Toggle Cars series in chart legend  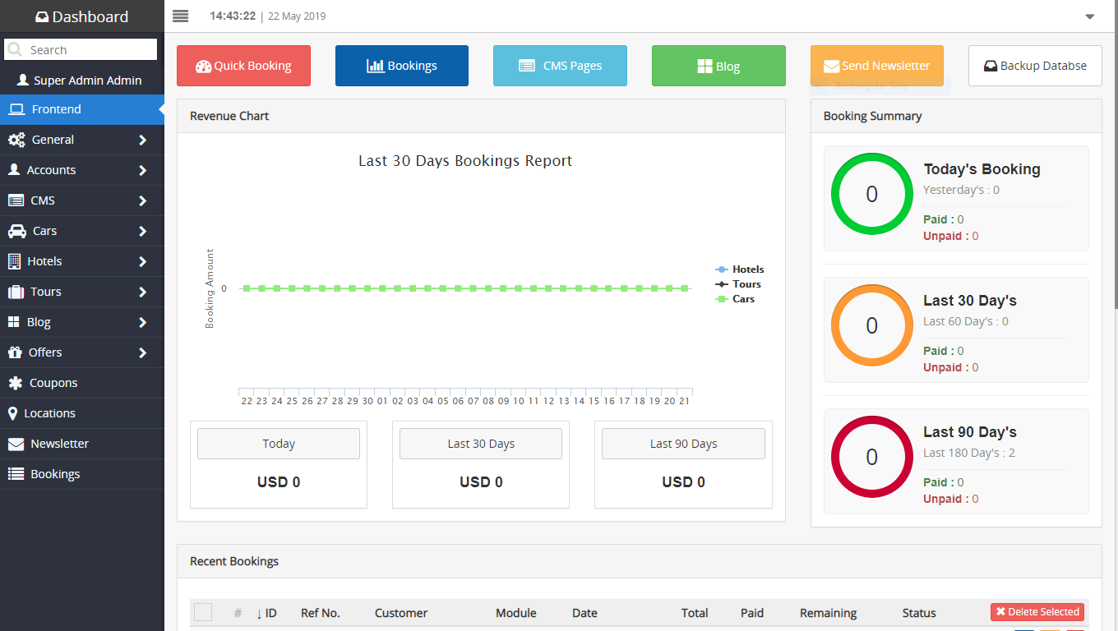coord(742,299)
